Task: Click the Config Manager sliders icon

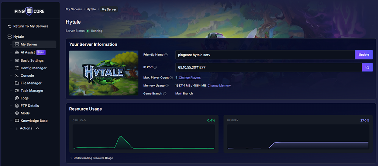Action: [x=17, y=68]
